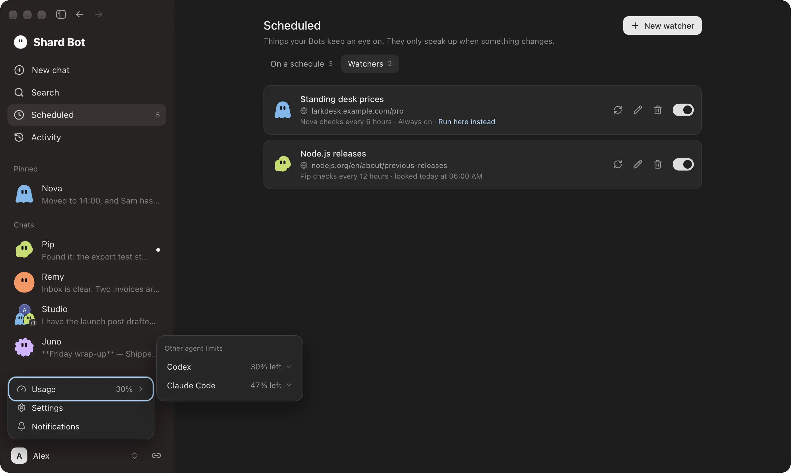The width and height of the screenshot is (791, 473).
Task: Open the Scheduled sidebar item
Action: [87, 115]
